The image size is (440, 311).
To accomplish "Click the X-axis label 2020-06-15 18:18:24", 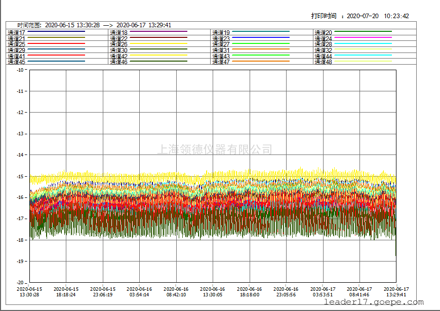I will pos(66,292).
